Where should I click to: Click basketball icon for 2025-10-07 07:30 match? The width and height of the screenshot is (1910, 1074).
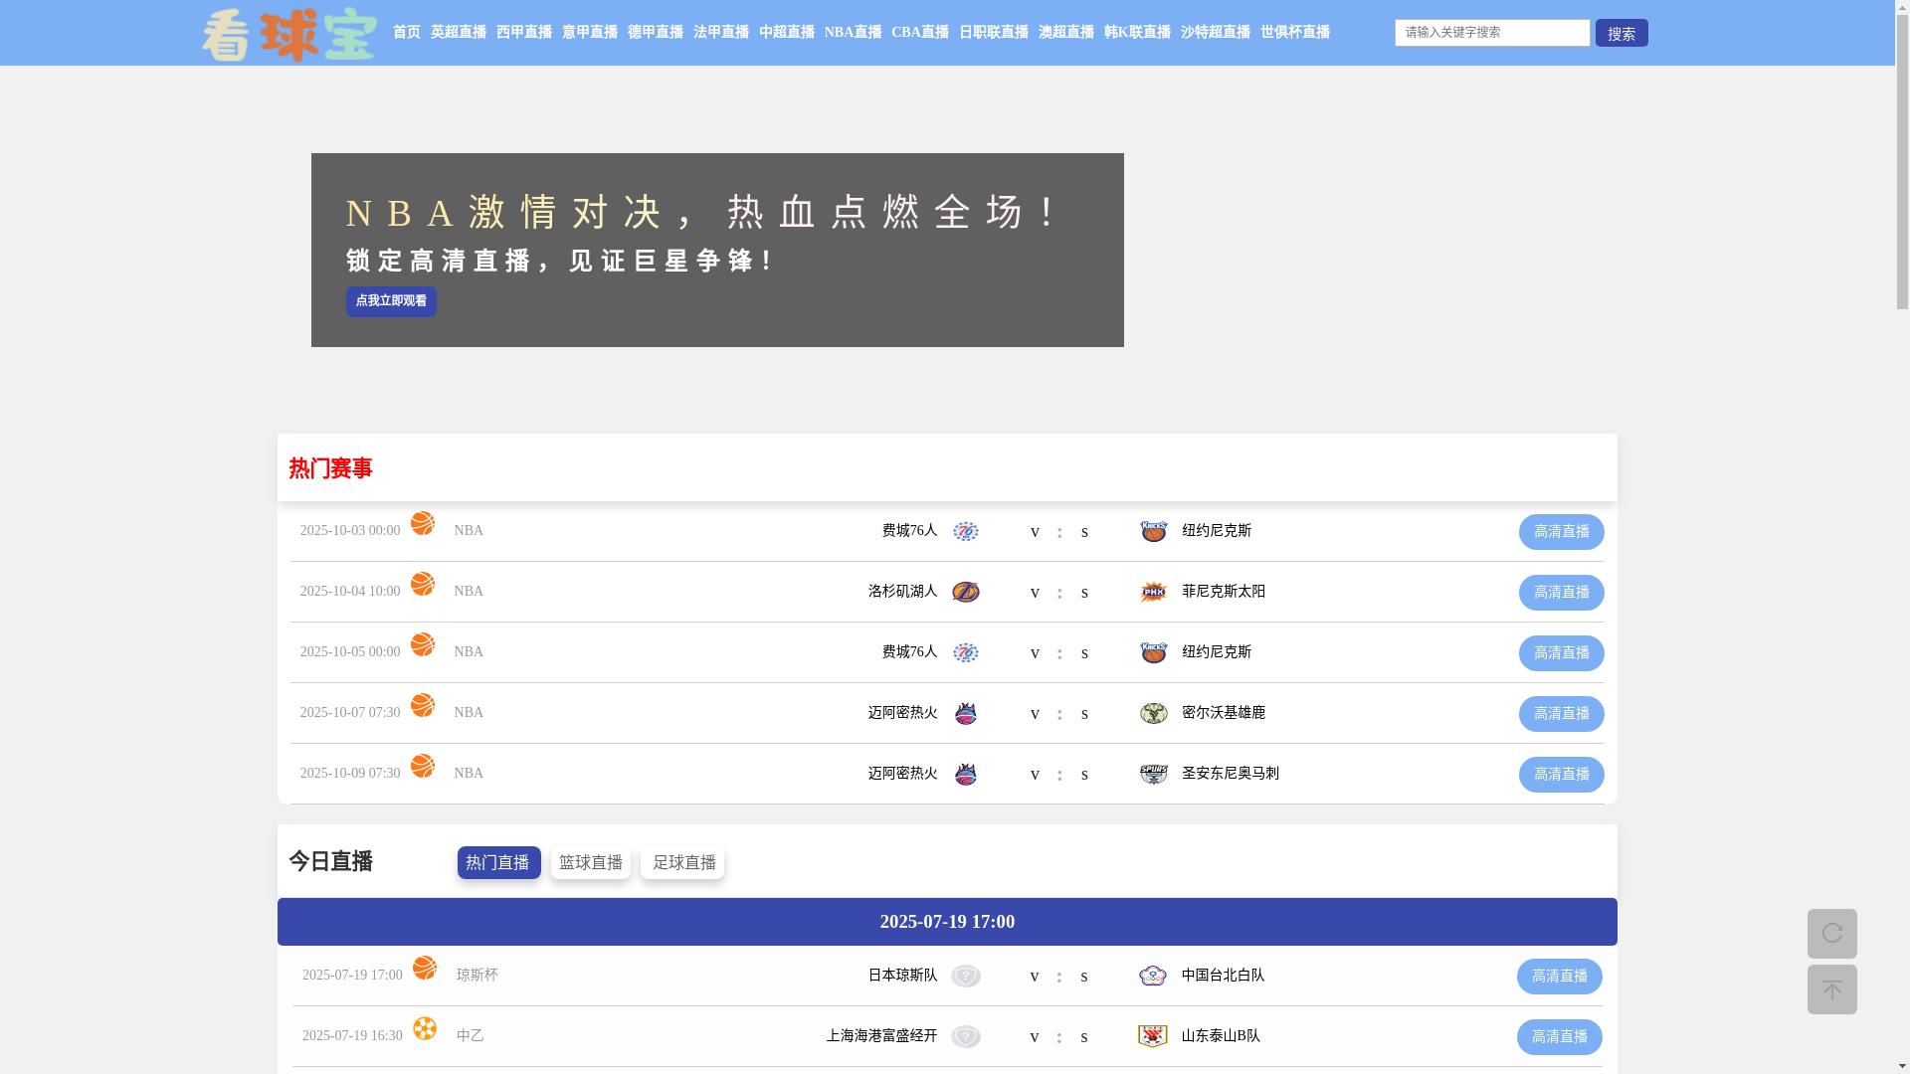click(x=423, y=705)
